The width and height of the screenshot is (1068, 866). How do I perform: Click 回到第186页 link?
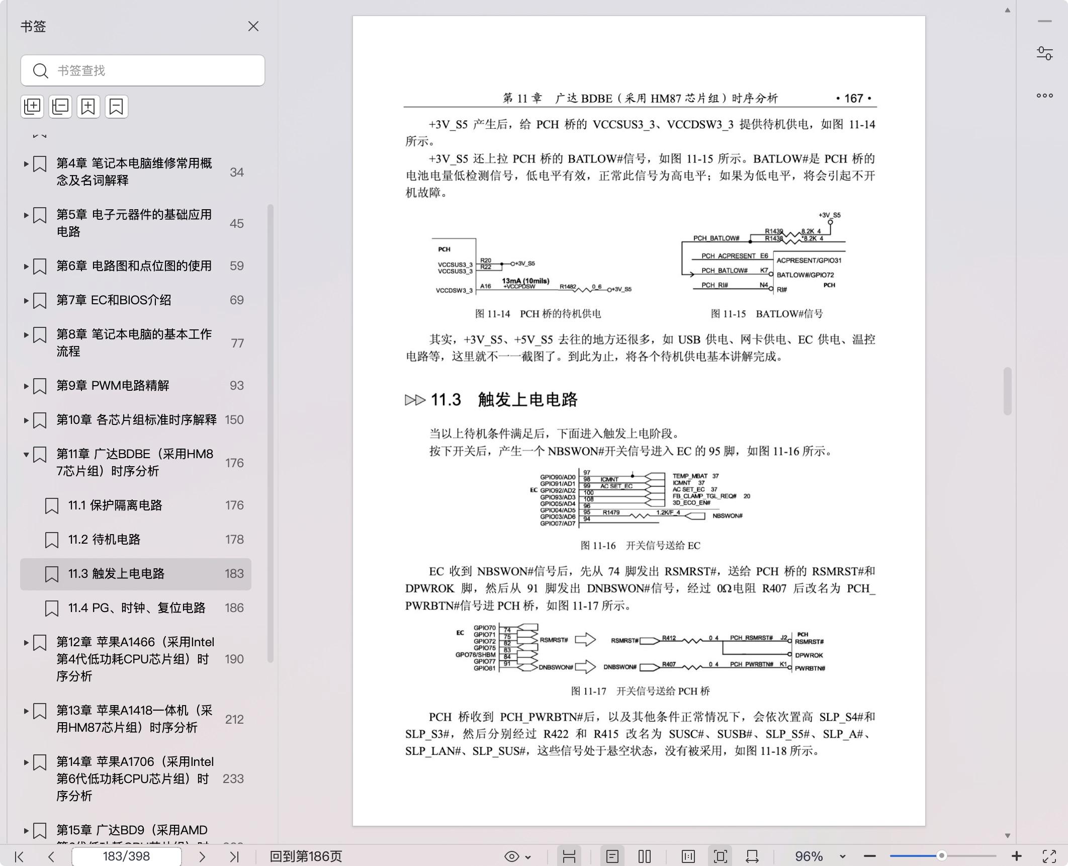click(306, 856)
